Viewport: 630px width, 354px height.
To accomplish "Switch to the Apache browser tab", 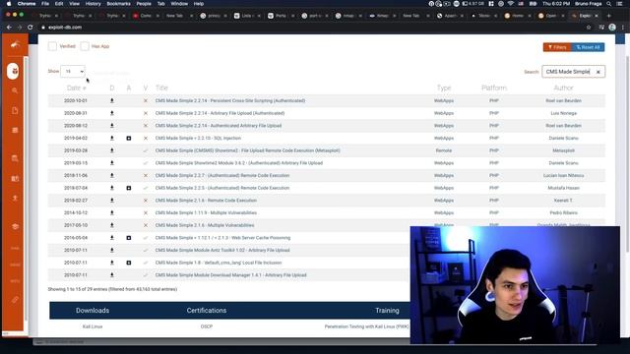I will point(449,16).
